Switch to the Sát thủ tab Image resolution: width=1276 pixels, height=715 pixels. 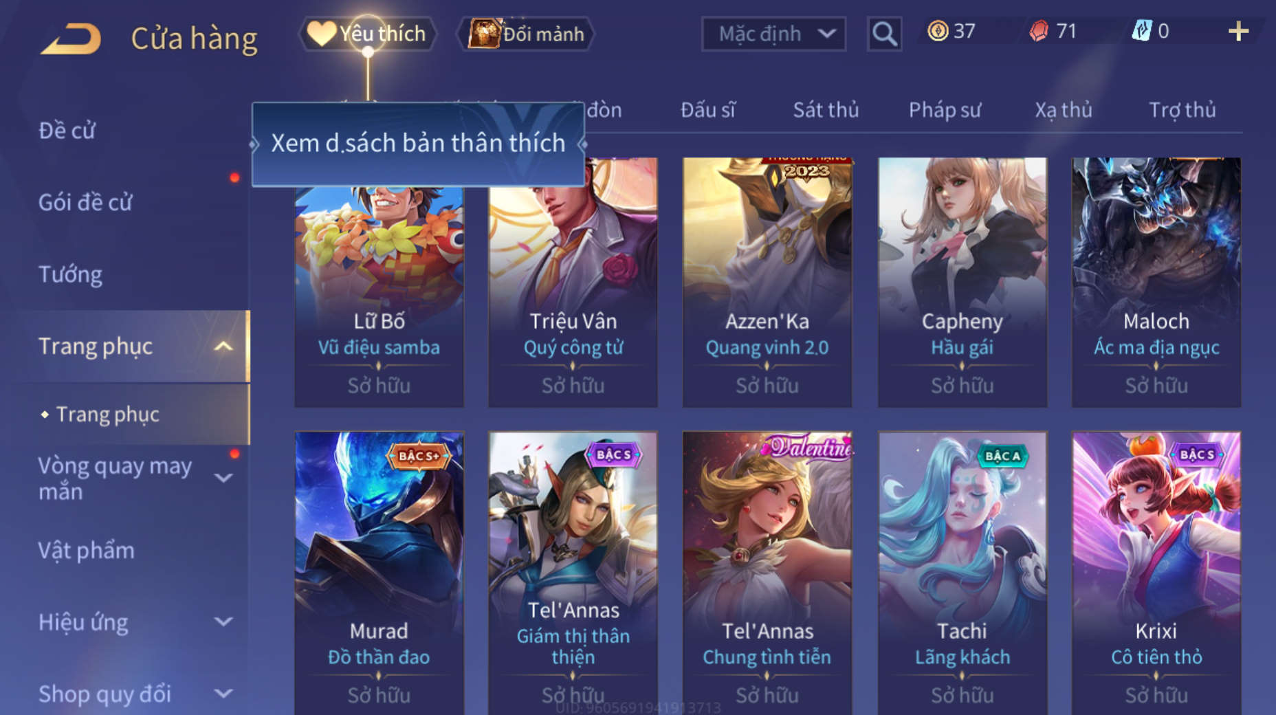click(826, 110)
